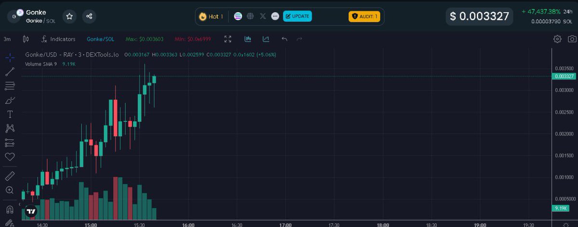Click the (+5.06%) change in chart legend

(265, 55)
